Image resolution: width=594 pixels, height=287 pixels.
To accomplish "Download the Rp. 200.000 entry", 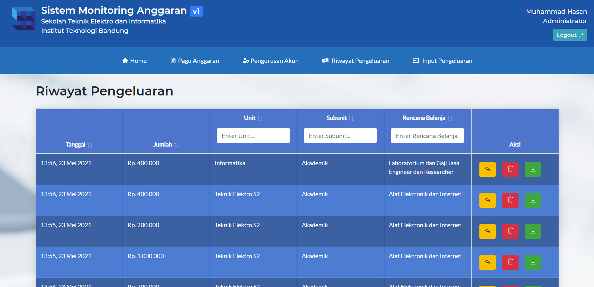I will pyautogui.click(x=533, y=231).
